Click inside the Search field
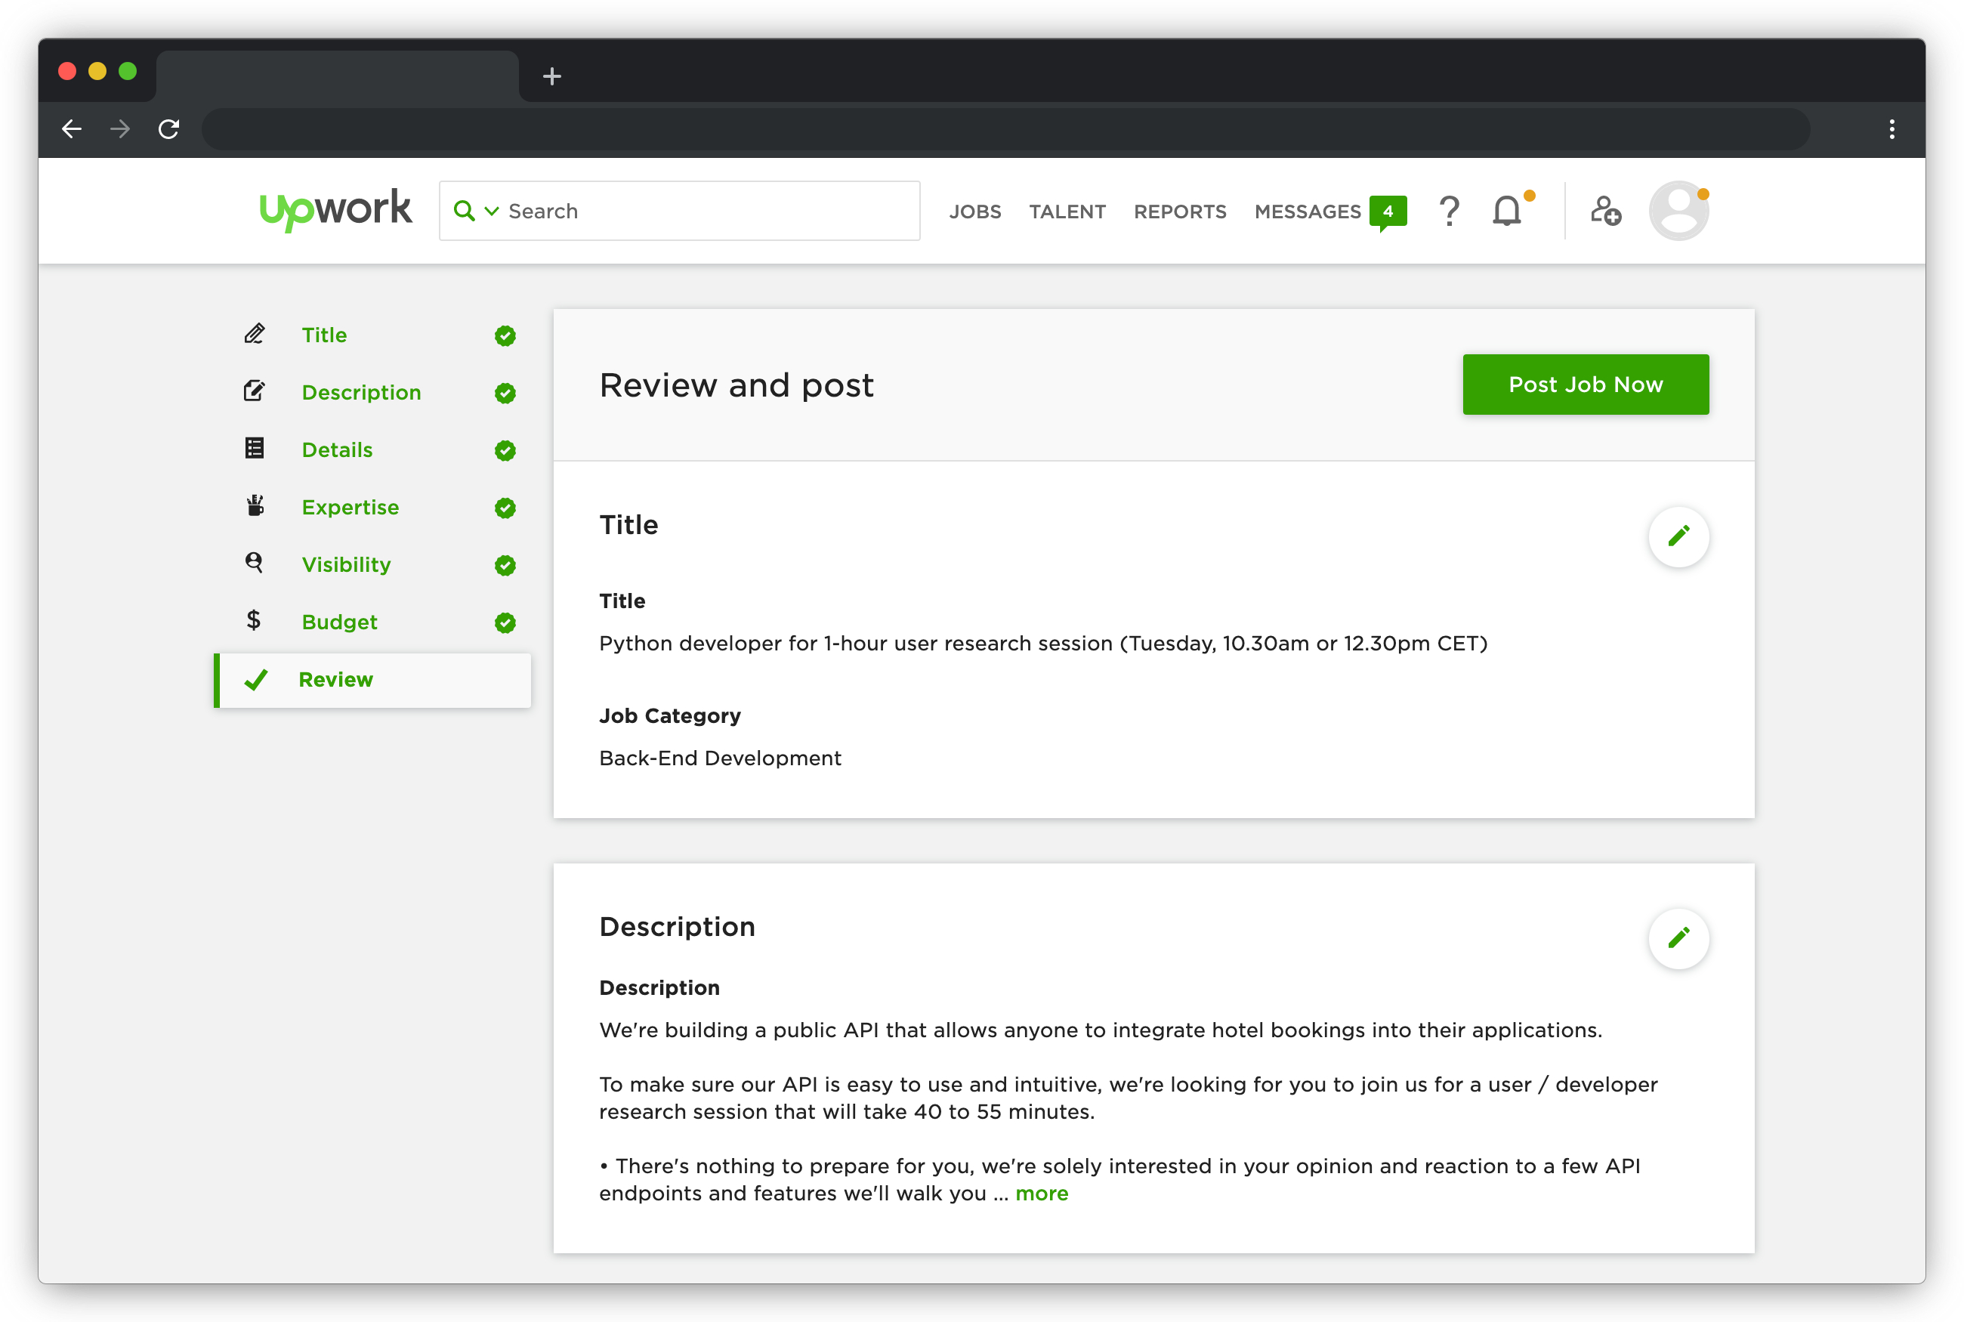The width and height of the screenshot is (1964, 1322). coord(675,211)
